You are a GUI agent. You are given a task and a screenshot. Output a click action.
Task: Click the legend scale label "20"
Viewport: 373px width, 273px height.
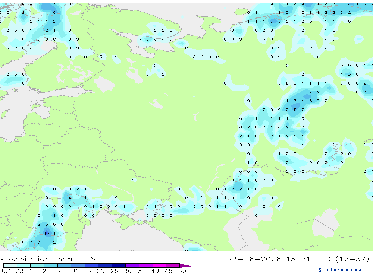(x=101, y=271)
